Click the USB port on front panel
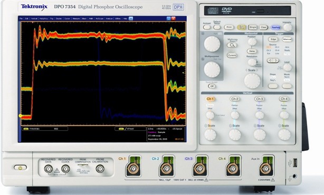 coord(295,163)
